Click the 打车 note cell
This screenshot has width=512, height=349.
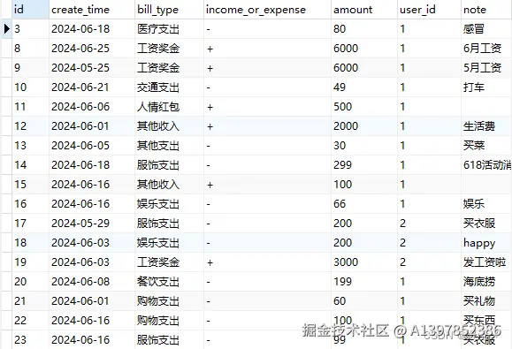(486, 87)
